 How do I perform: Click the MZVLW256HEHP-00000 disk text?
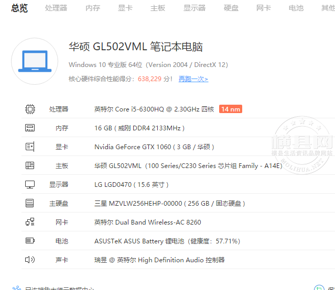(170, 203)
